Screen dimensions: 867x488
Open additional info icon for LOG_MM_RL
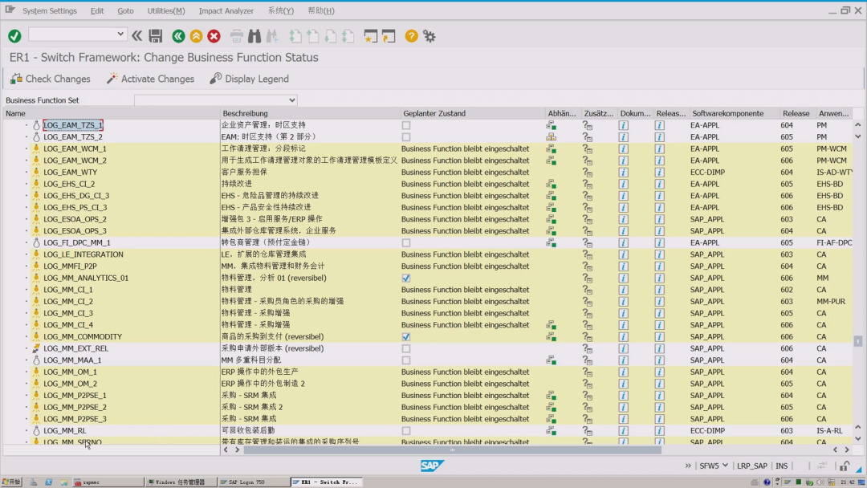pyautogui.click(x=587, y=430)
